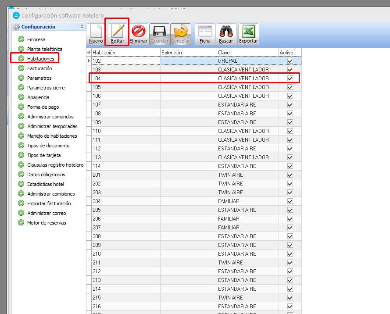Collapse the Configuración panel chevron

tap(82, 27)
